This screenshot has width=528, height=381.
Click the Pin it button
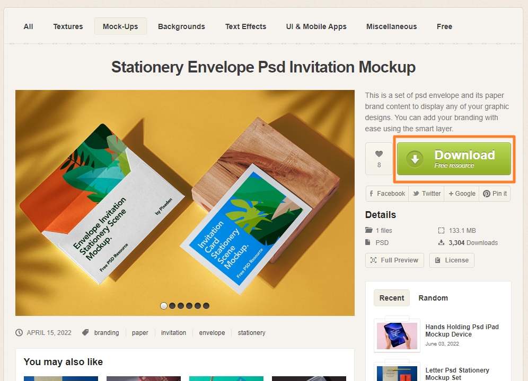(x=495, y=193)
